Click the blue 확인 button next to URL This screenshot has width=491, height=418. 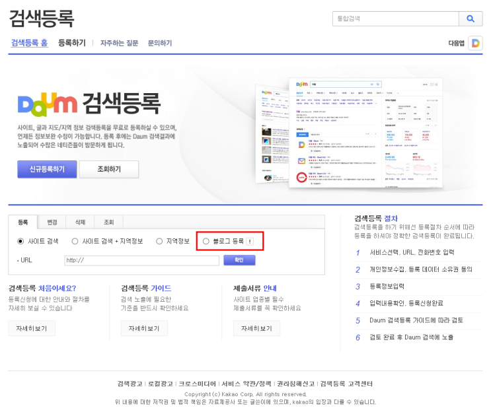click(x=239, y=260)
